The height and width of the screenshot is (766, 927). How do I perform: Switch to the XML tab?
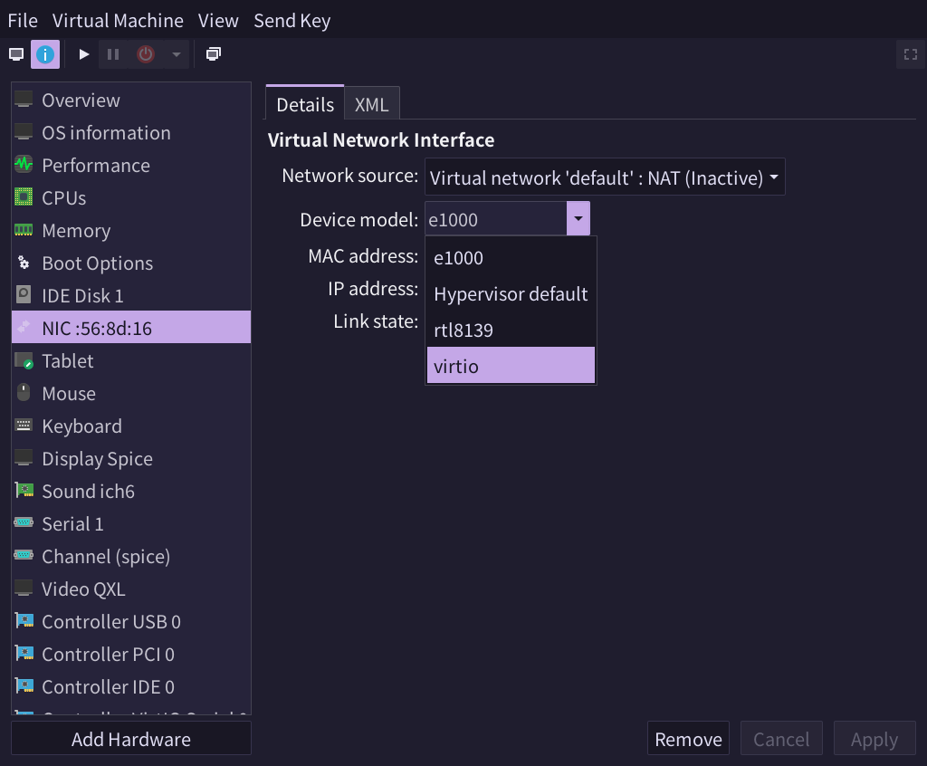click(x=371, y=104)
